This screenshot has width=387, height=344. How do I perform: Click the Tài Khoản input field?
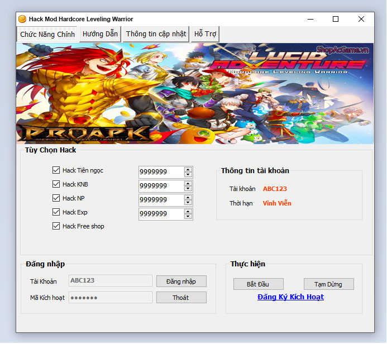coord(111,281)
